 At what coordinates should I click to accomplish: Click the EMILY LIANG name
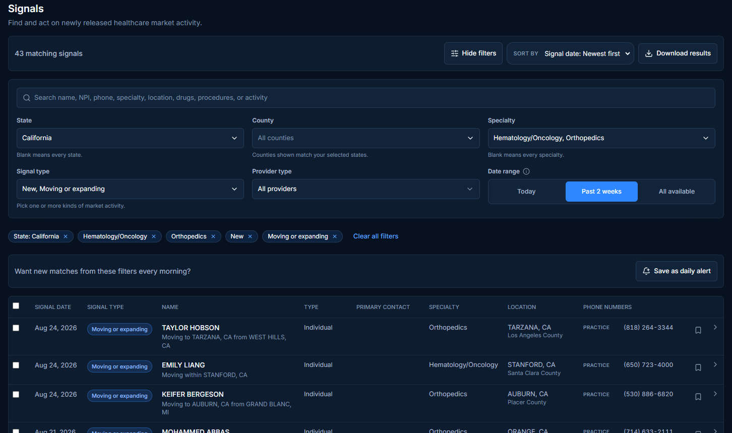184,365
